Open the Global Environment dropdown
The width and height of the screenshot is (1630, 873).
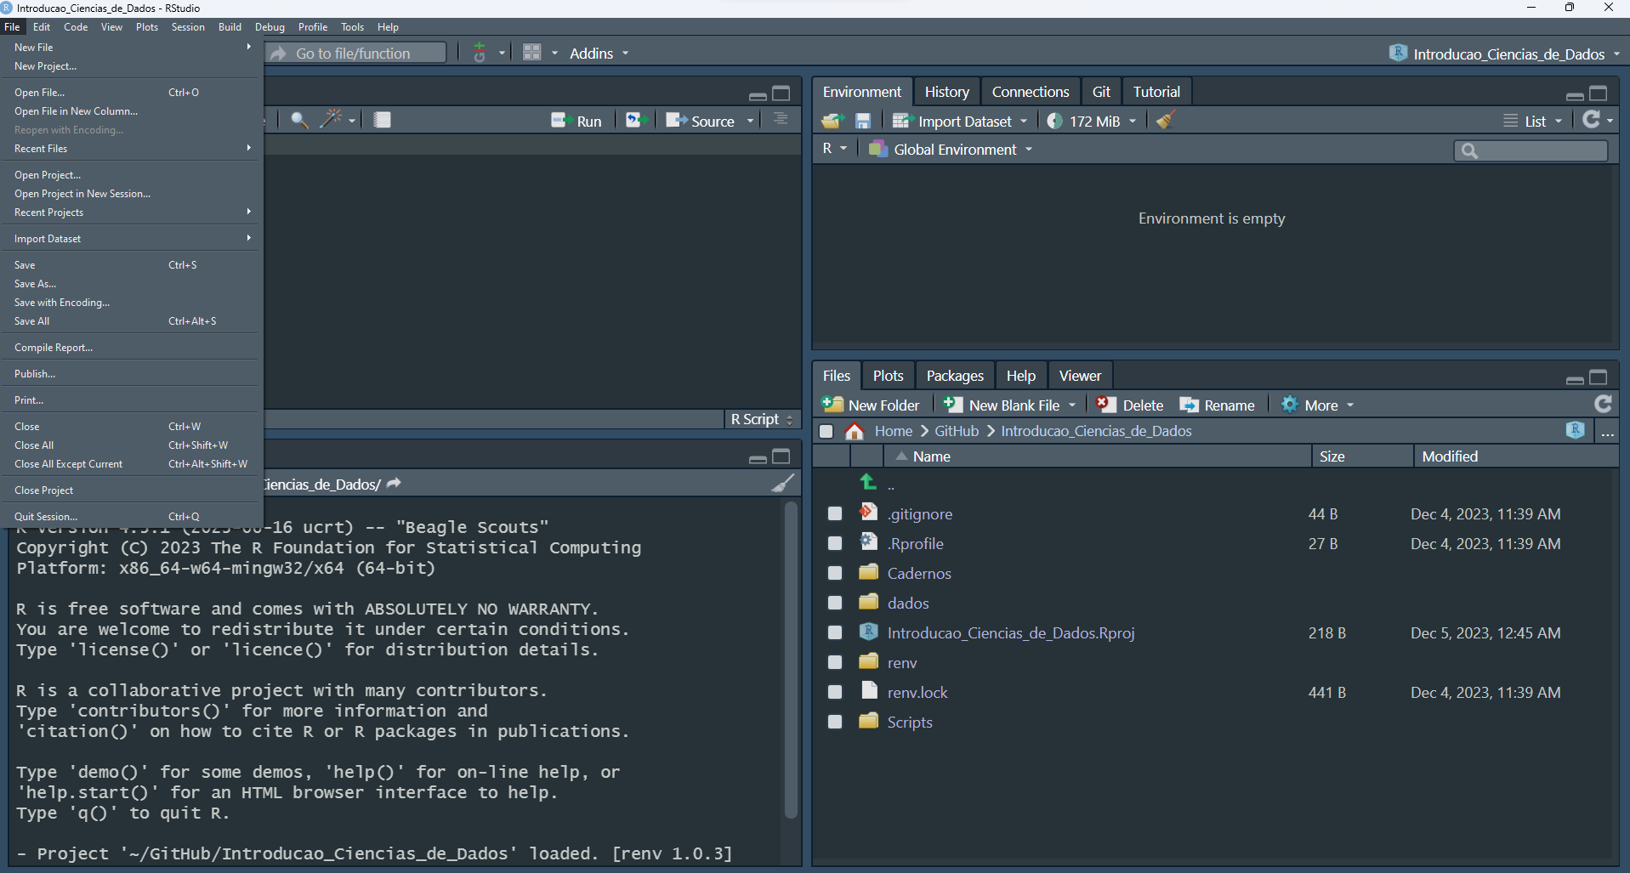tap(951, 150)
